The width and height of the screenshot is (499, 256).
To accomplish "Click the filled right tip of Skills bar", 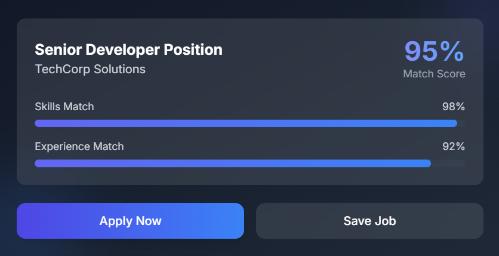I will (x=454, y=123).
